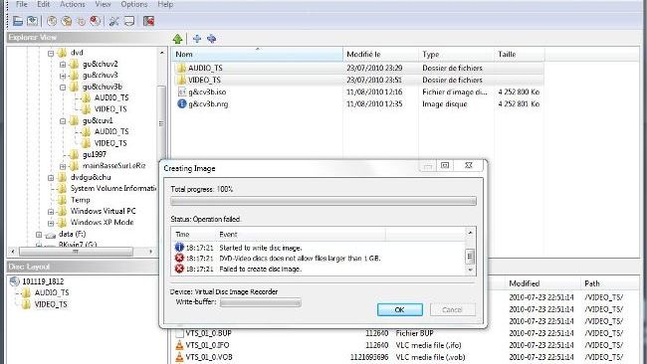Click the g&cv3b.iso file icon

tap(182, 91)
